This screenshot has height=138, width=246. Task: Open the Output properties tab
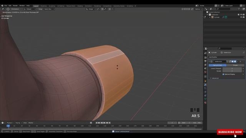pyautogui.click(x=205, y=61)
